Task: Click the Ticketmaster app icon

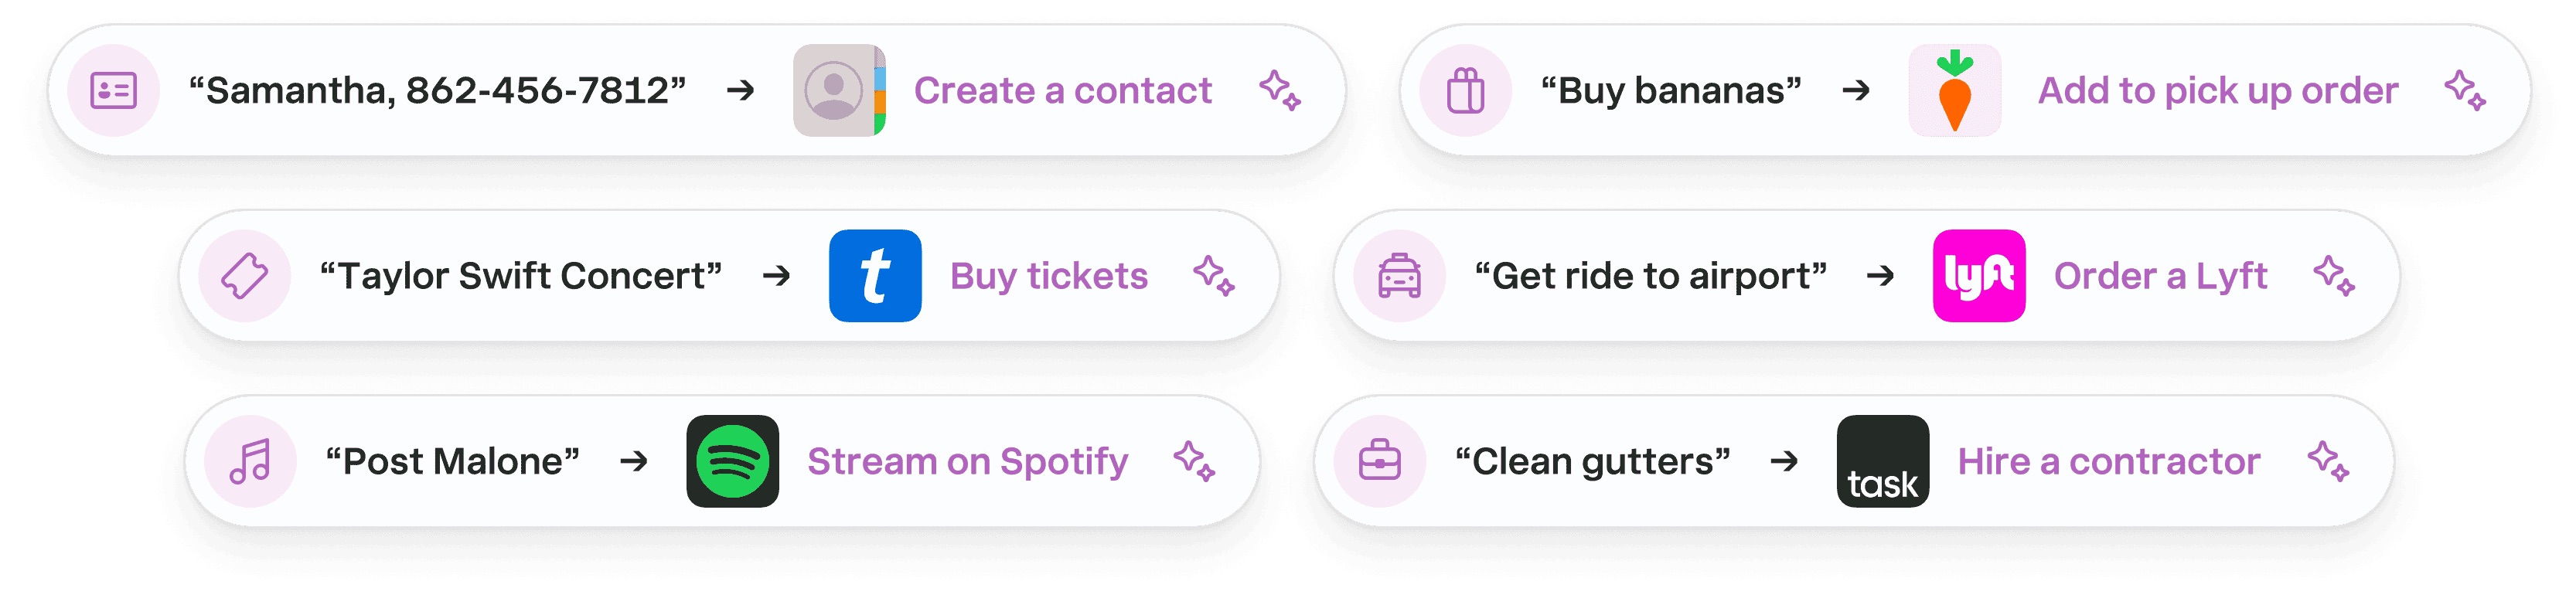Action: [874, 276]
